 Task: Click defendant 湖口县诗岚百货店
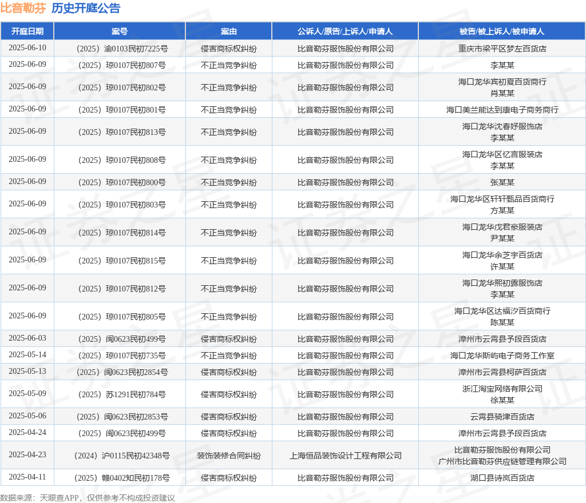click(x=502, y=478)
